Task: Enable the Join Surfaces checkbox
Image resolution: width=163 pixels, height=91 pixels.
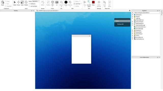Action: [x=30, y=6]
